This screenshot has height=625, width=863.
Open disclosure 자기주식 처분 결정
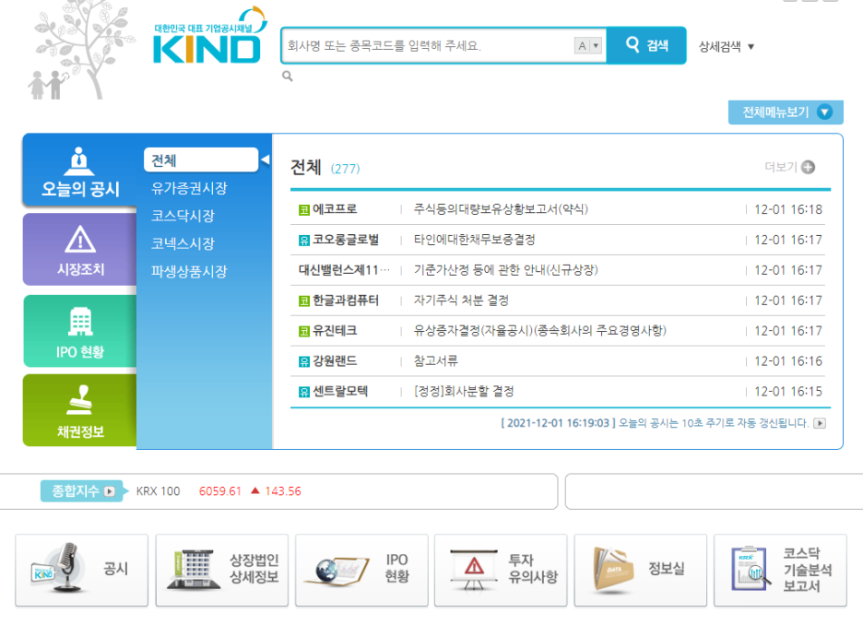click(x=461, y=301)
